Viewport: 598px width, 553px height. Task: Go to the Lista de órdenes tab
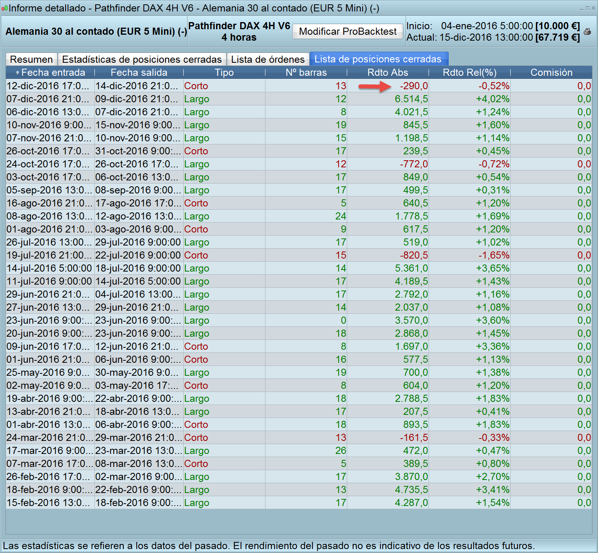tap(268, 59)
